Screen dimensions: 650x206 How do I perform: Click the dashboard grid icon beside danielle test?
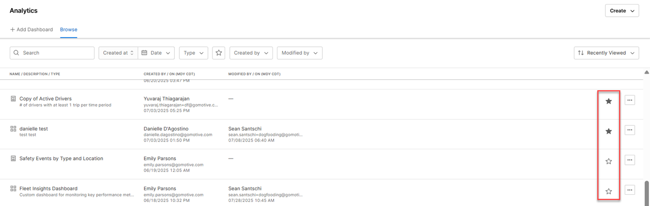pyautogui.click(x=13, y=129)
